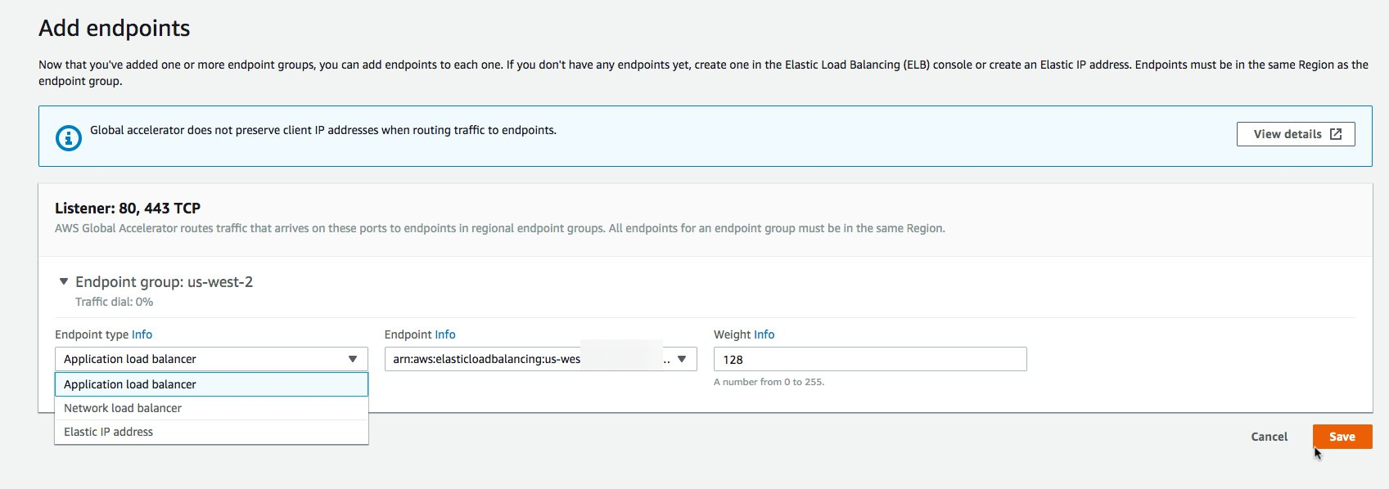Open Info link next to Endpoint label

pos(445,334)
